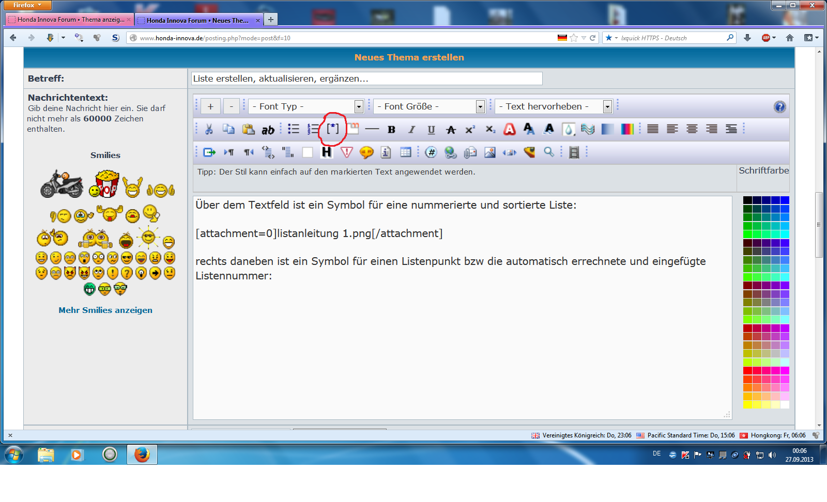Click the Mehr Smilies anzeigen link
This screenshot has width=827, height=502.
105,310
